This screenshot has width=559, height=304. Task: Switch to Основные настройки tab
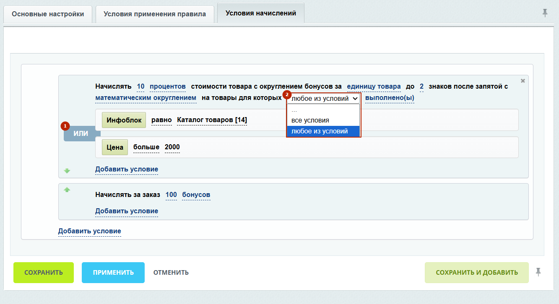pos(48,14)
